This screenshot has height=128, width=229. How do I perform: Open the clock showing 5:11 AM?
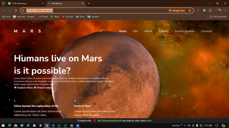pos(208,125)
